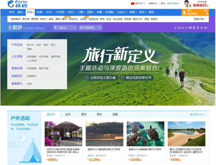Open the ¥5580 golf course tour card

click(x=186, y=142)
